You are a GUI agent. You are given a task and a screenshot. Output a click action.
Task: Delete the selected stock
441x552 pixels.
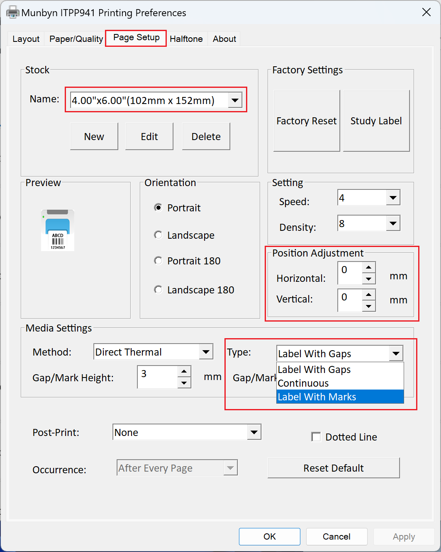(x=206, y=136)
